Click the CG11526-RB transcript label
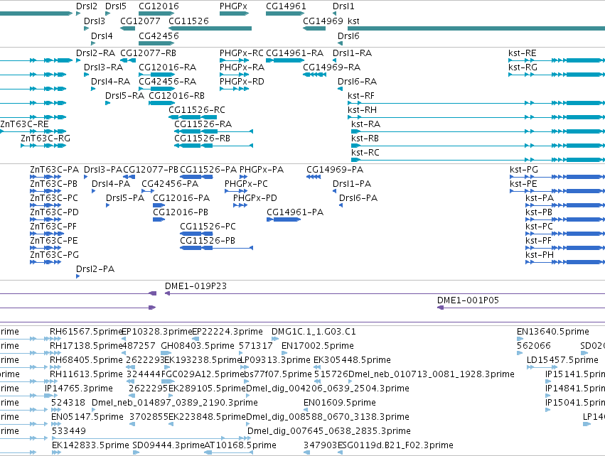Screen dimensions: 605x456 202,138
